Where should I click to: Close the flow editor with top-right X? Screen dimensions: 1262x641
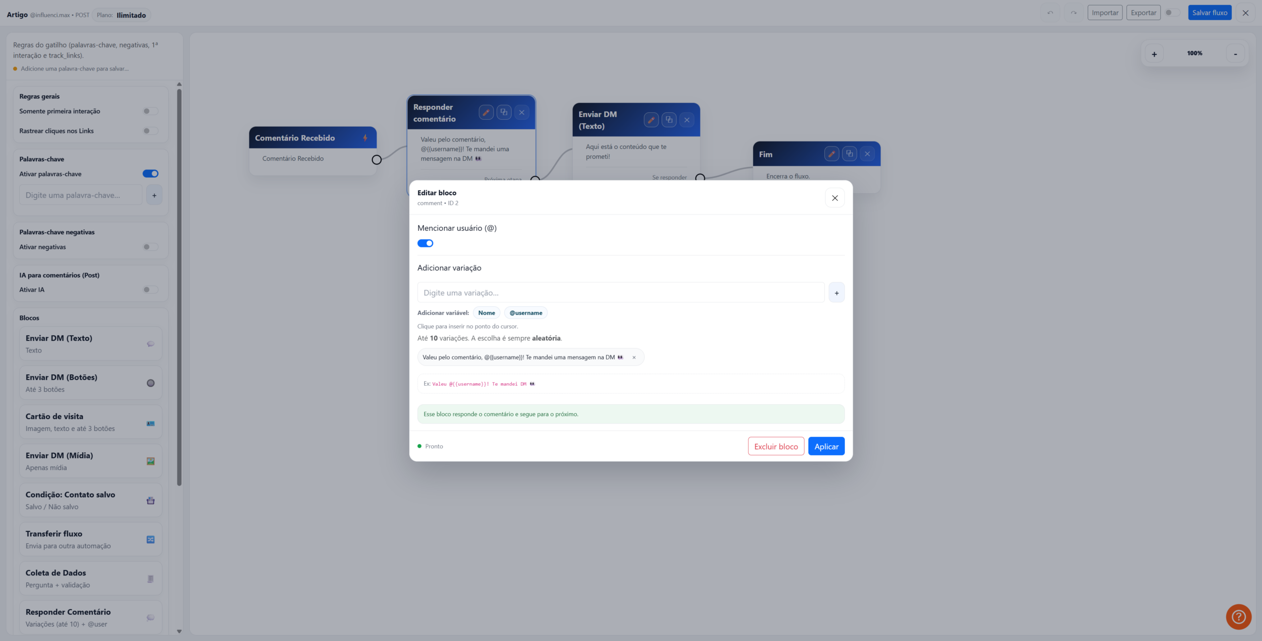click(1246, 13)
